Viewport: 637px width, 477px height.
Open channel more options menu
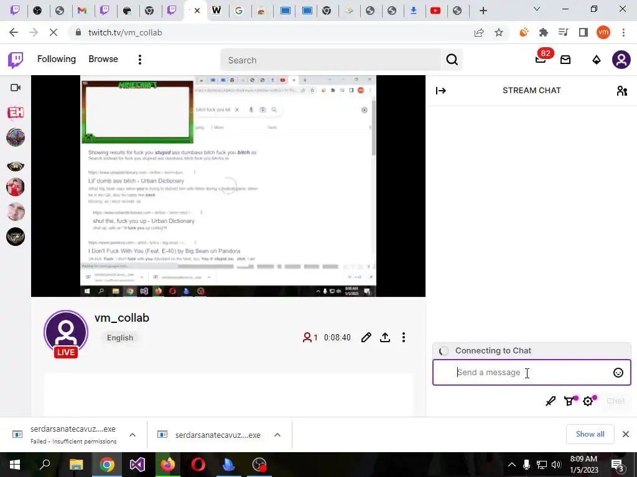click(403, 337)
